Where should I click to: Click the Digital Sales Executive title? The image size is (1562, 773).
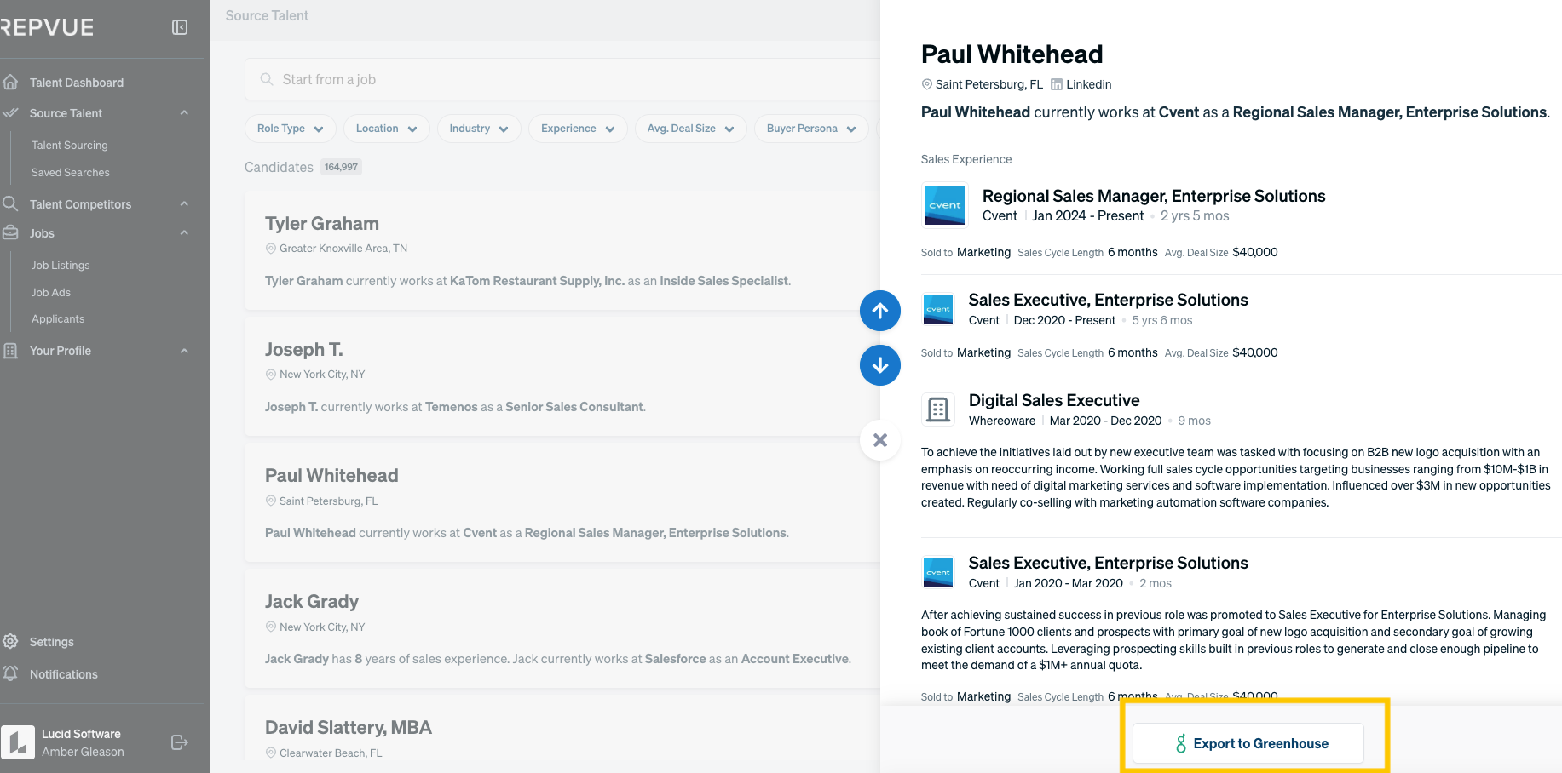[1054, 400]
